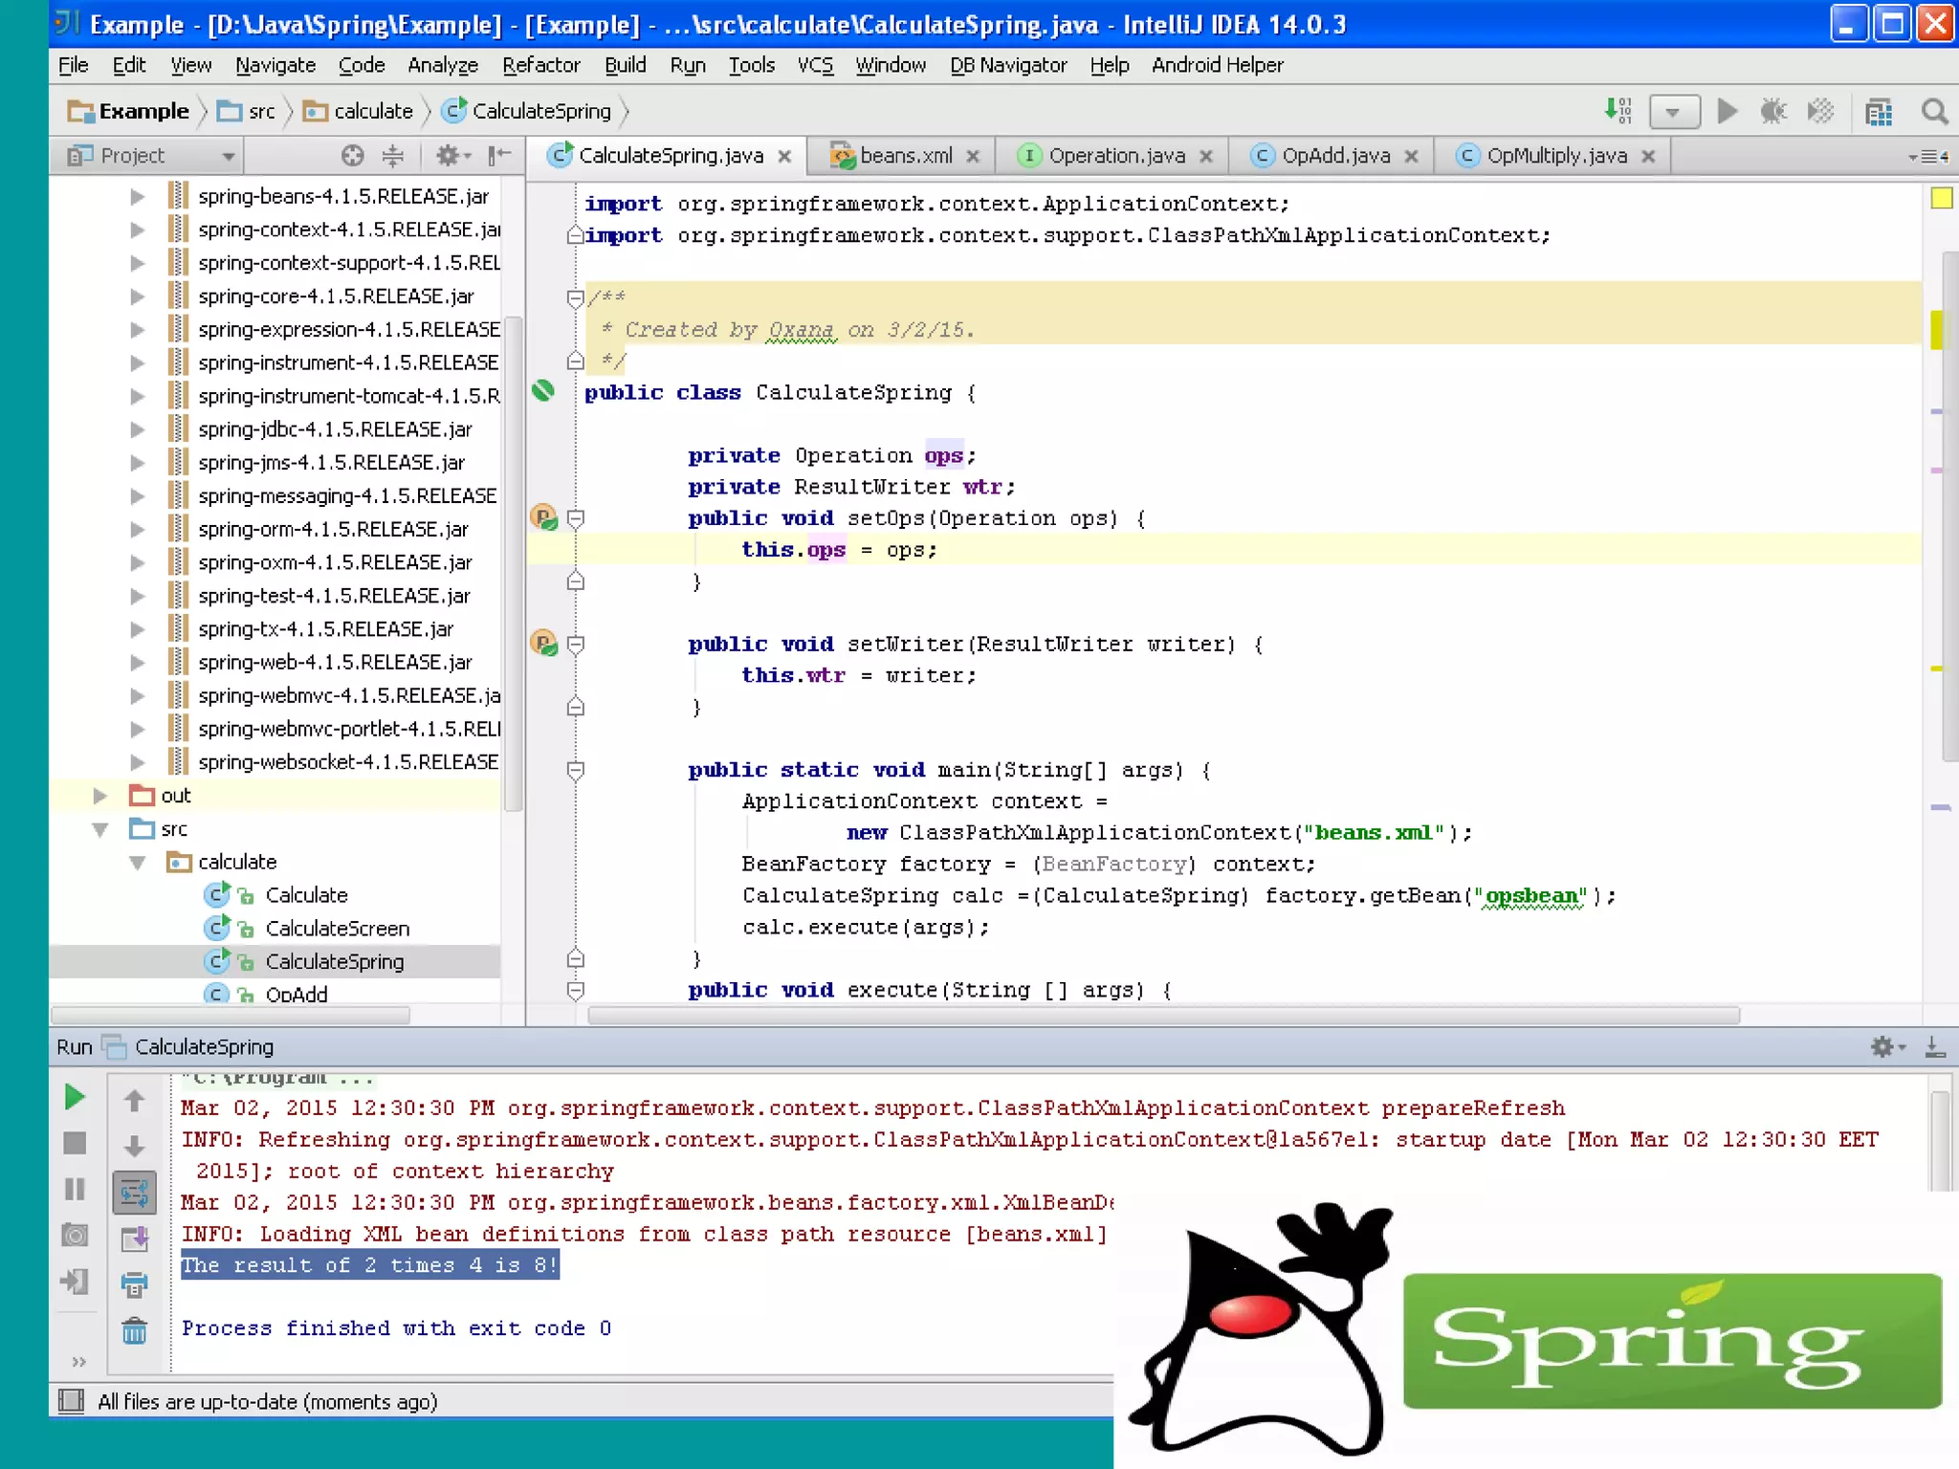Click the print console output icon

135,1284
